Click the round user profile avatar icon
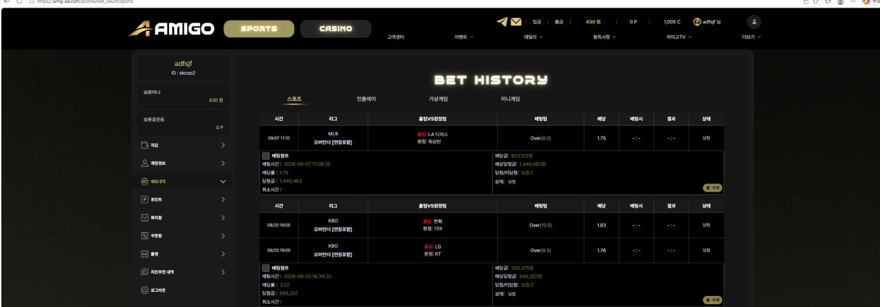Screen dimensions: 880x307 (x=754, y=22)
